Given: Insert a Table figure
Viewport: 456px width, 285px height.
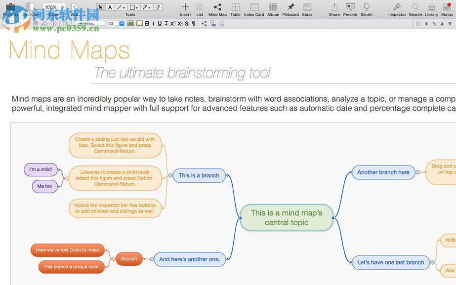Looking at the screenshot, I should coord(235,7).
